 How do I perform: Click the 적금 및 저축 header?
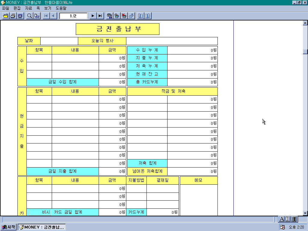(172, 91)
